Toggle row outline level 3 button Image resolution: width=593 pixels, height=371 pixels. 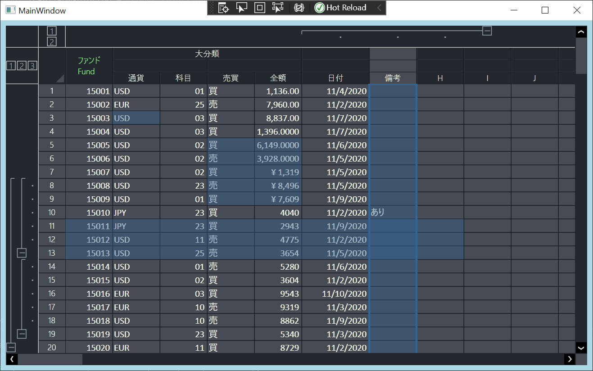(x=32, y=65)
